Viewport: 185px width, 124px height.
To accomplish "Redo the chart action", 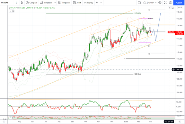I will (101, 3).
